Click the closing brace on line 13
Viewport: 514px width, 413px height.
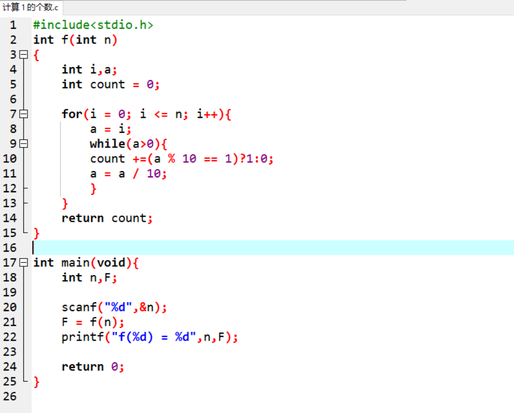(x=65, y=204)
